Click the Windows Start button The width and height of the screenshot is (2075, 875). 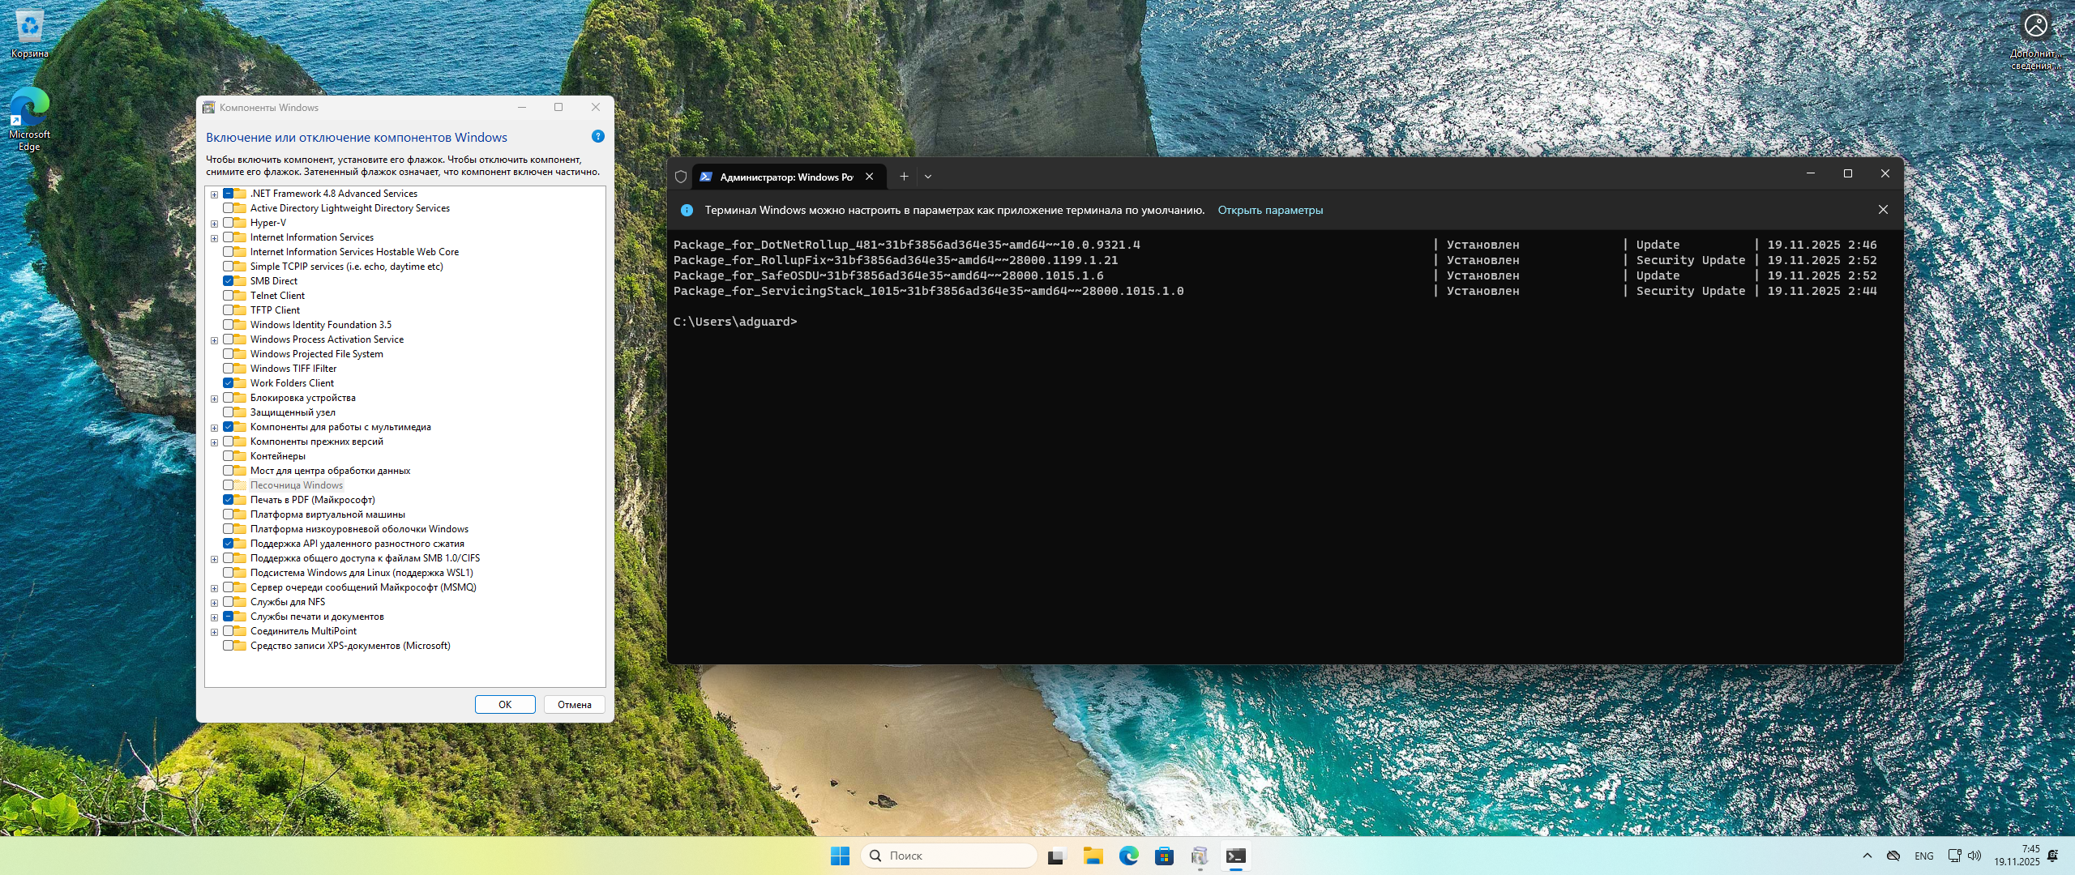[840, 856]
